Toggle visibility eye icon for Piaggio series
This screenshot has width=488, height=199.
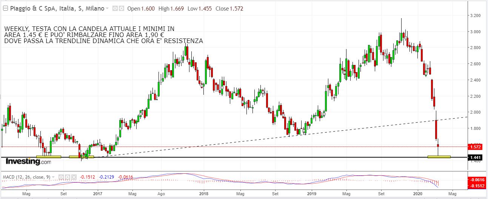coord(115,9)
